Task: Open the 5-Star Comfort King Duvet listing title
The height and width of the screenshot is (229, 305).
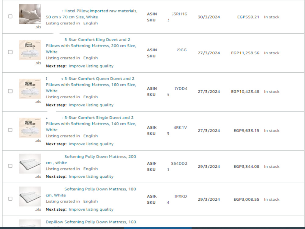Action: (91, 46)
